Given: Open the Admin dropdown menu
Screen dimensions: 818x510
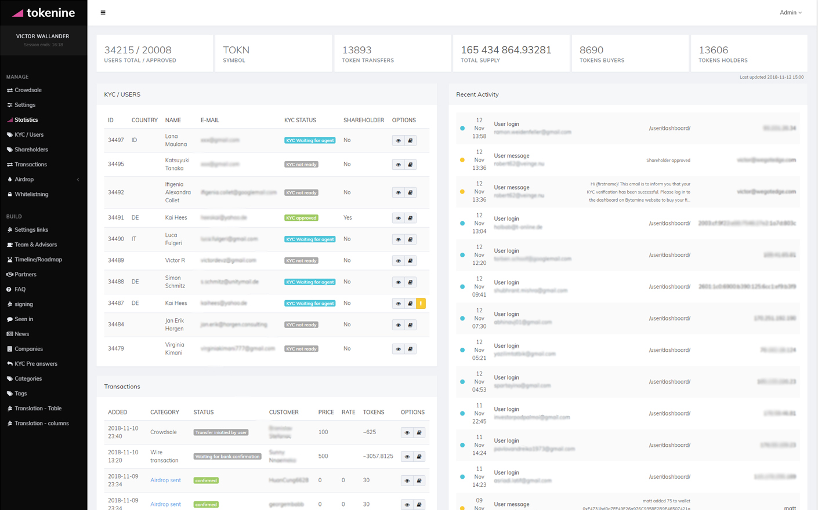Looking at the screenshot, I should coord(790,13).
